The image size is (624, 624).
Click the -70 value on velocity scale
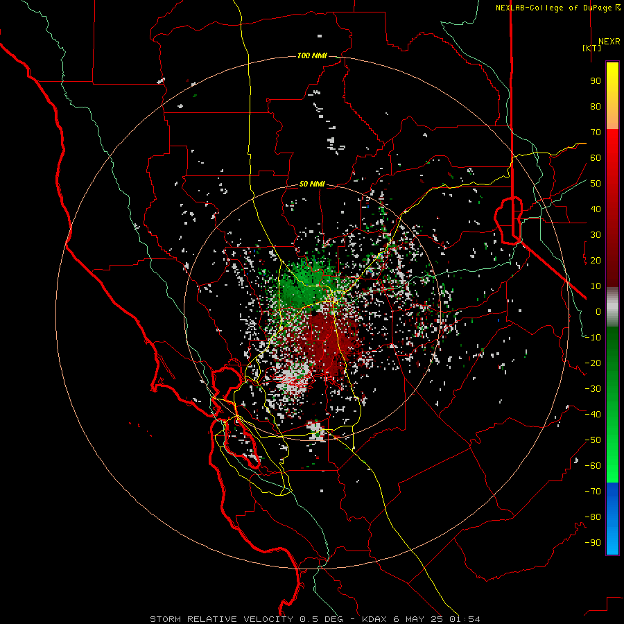point(593,492)
